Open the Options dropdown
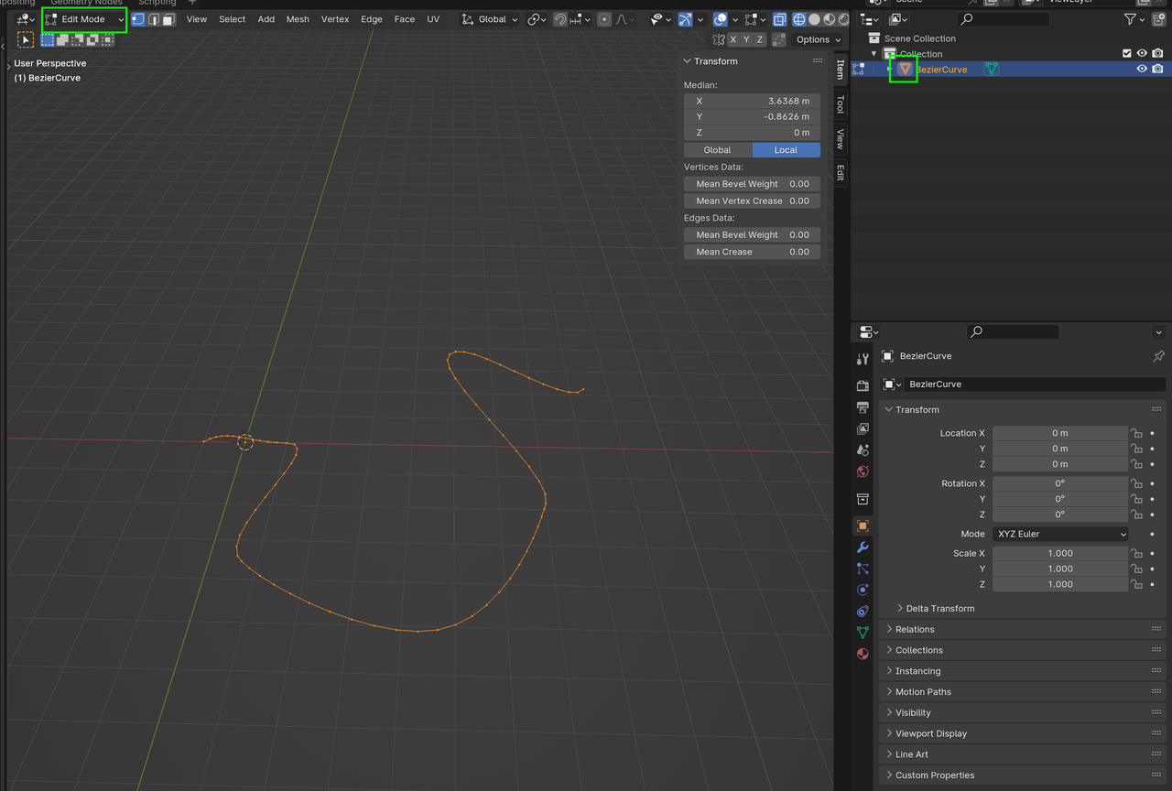The width and height of the screenshot is (1172, 791). coord(818,39)
